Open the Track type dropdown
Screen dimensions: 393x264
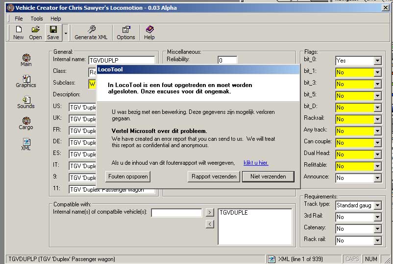point(377,205)
